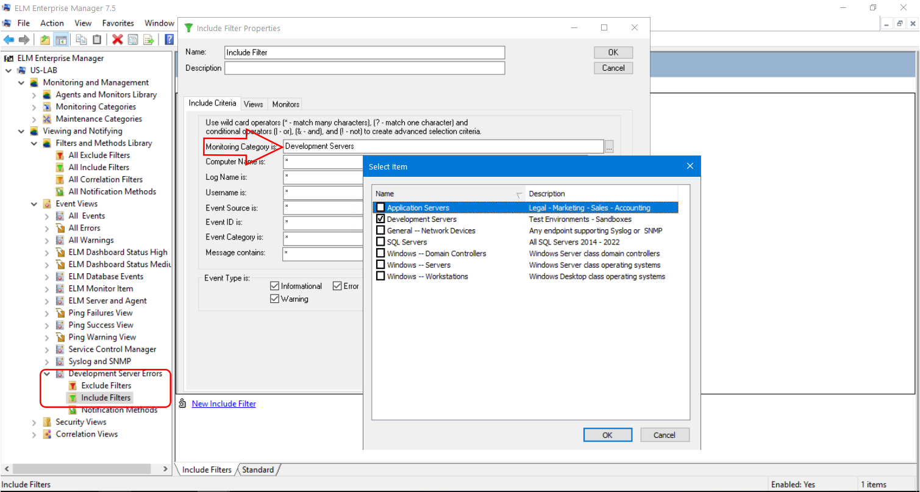Click the New Include Filter link

pyautogui.click(x=224, y=404)
